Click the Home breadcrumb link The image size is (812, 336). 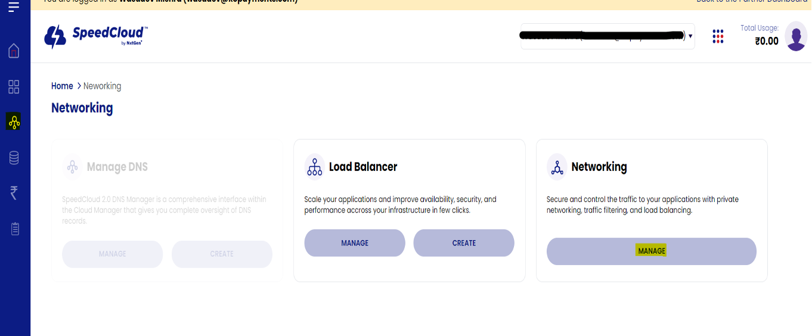(62, 86)
